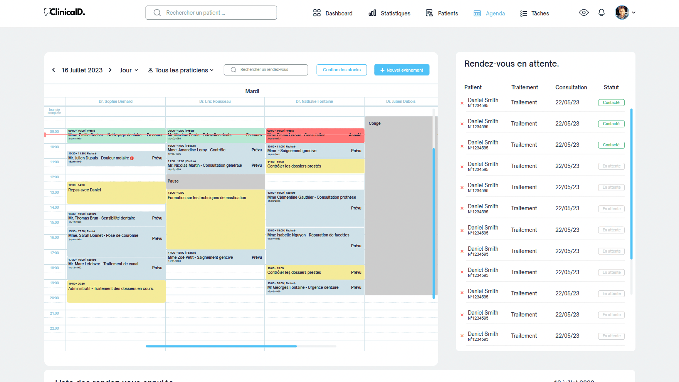Image resolution: width=679 pixels, height=382 pixels.
Task: Click second Contacté status badge
Action: coord(611,124)
